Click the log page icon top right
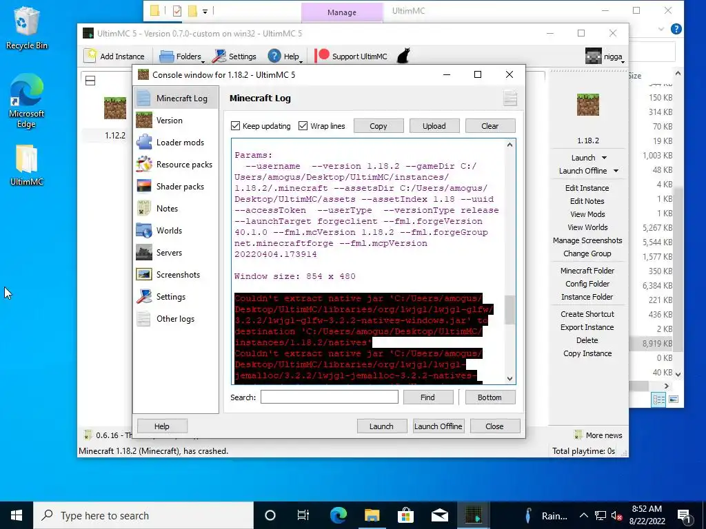This screenshot has width=706, height=529. point(510,98)
